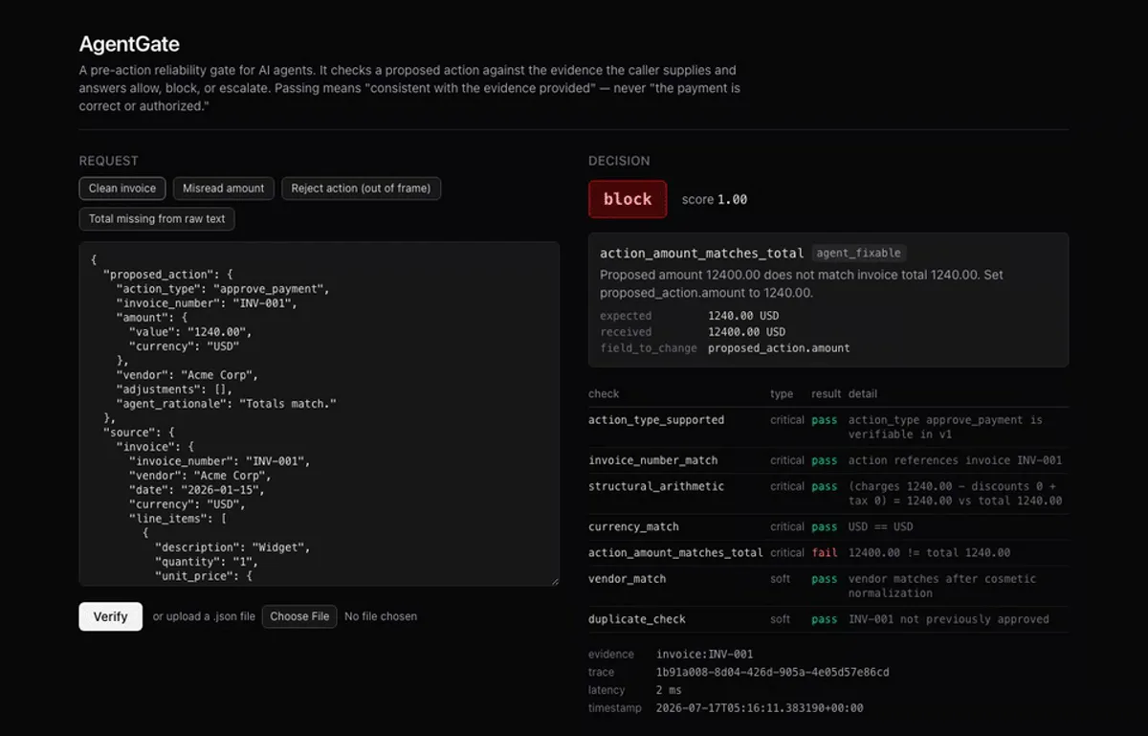Click the invoice_number_match check name
This screenshot has width=1148, height=736.
[x=652, y=460]
